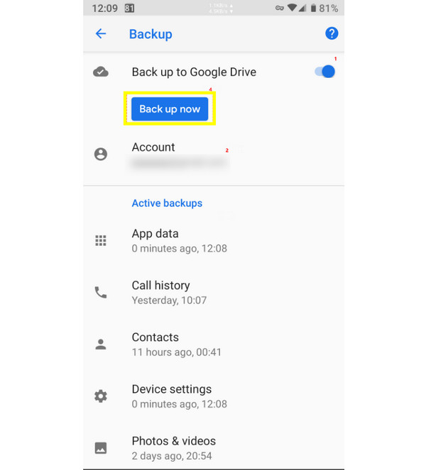426x470 pixels.
Task: Tap the Device settings gear icon
Action: pos(101,396)
